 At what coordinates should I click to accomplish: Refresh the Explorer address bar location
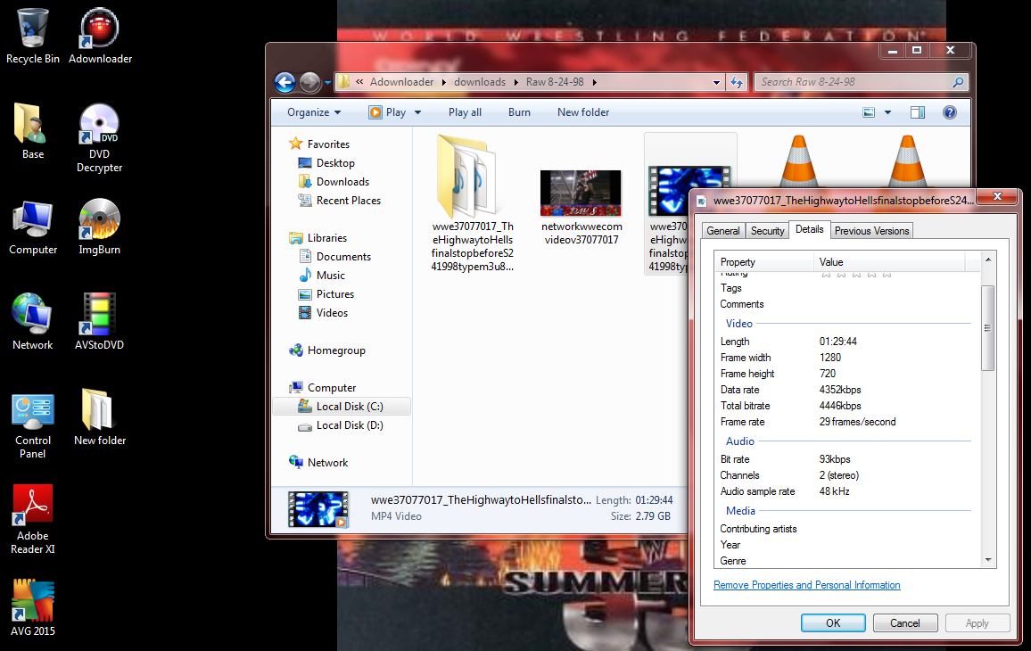[x=737, y=82]
